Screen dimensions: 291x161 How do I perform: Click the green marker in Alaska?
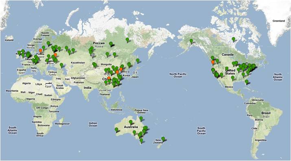click(x=191, y=41)
